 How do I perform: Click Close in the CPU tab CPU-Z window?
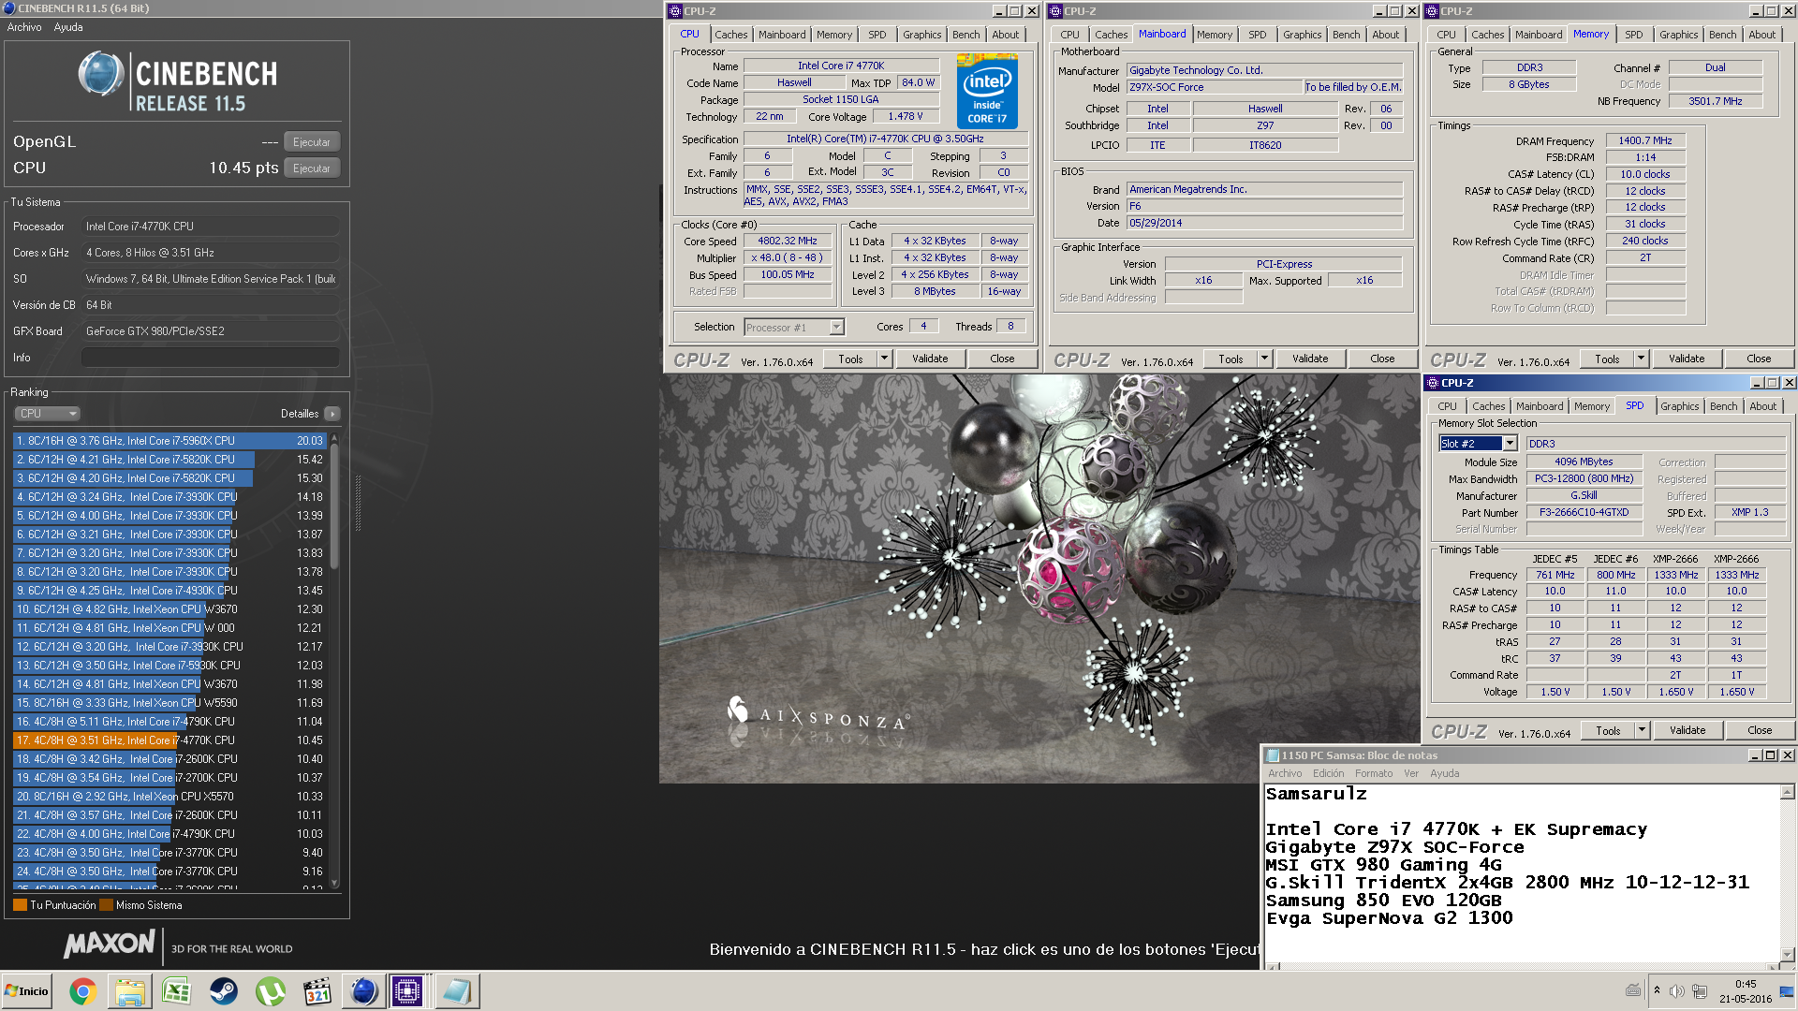click(x=1002, y=359)
